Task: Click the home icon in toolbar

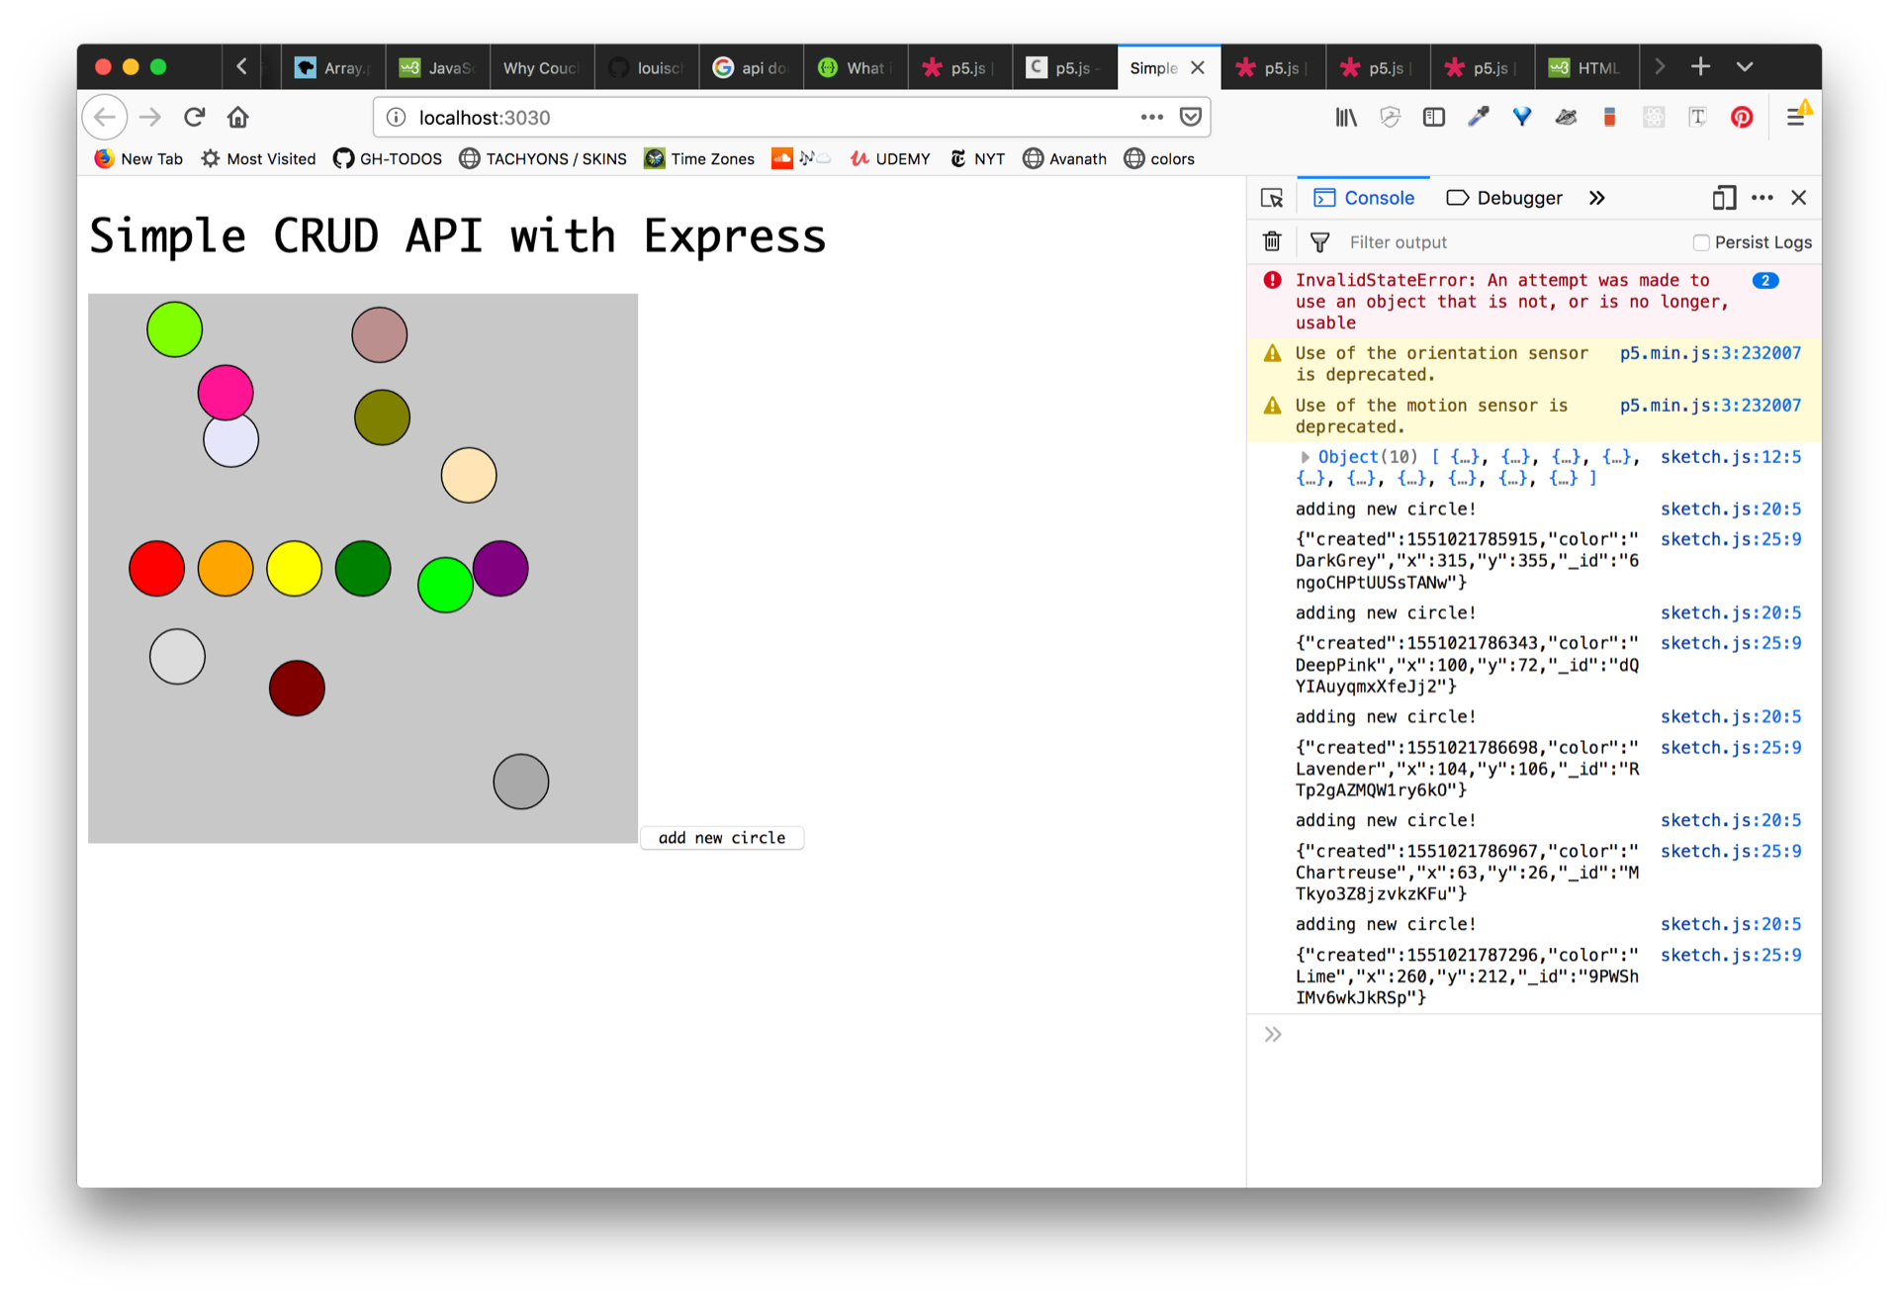Action: point(238,118)
